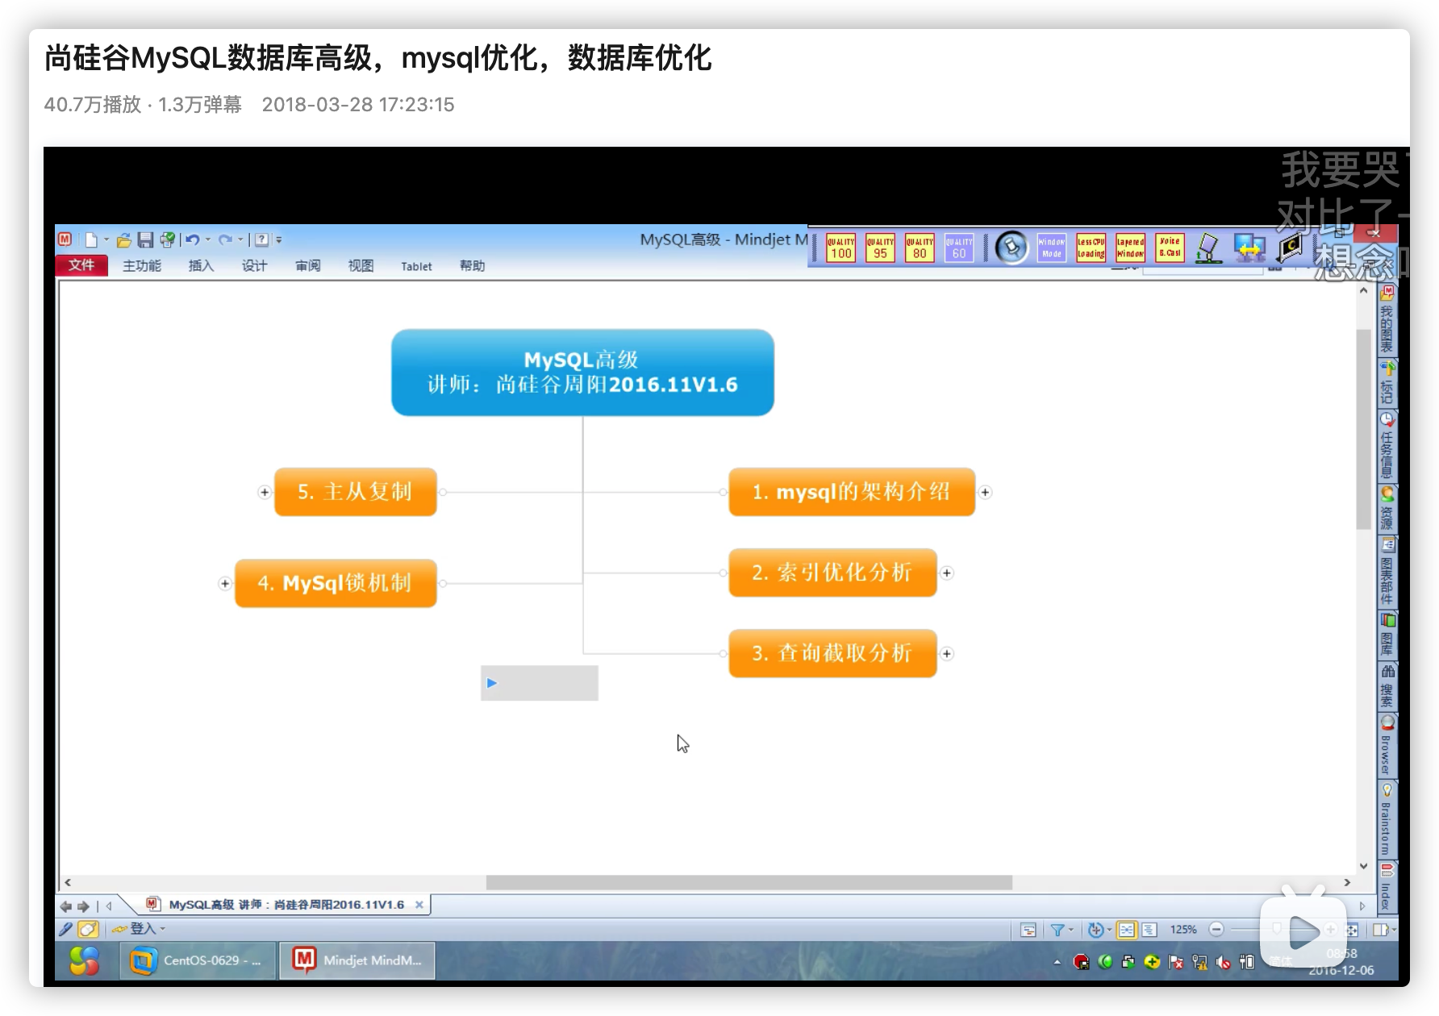Click the Mindjet MindManager taskbar icon

coord(357,960)
